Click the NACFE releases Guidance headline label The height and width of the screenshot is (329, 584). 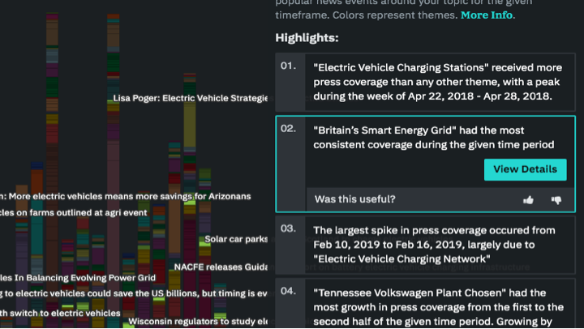coord(221,267)
